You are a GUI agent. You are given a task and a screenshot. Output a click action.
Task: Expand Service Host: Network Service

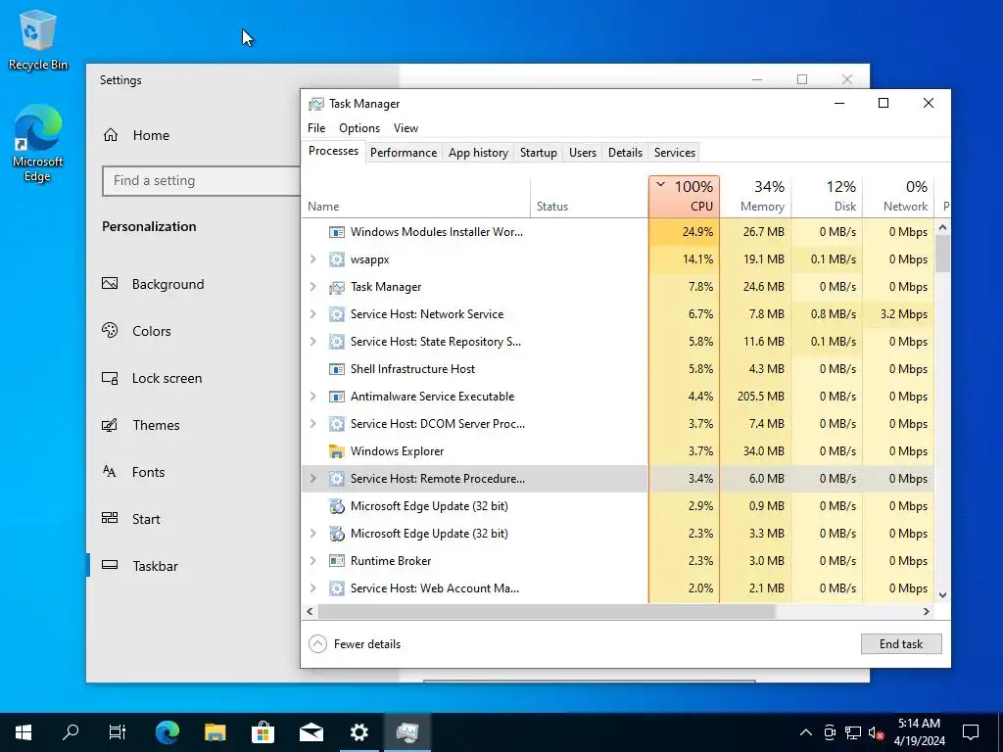click(312, 314)
